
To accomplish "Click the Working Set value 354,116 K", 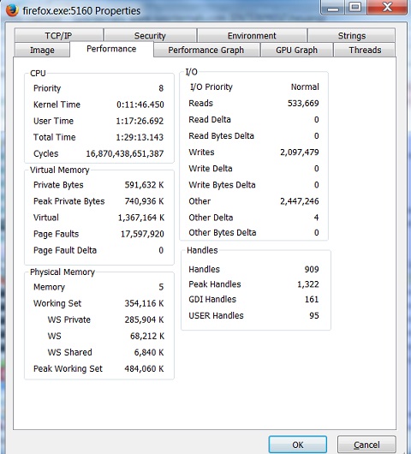I will point(144,303).
